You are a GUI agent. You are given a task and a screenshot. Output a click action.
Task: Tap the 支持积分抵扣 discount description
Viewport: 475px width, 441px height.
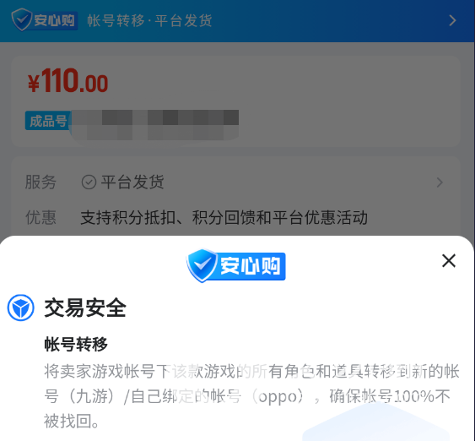point(224,217)
